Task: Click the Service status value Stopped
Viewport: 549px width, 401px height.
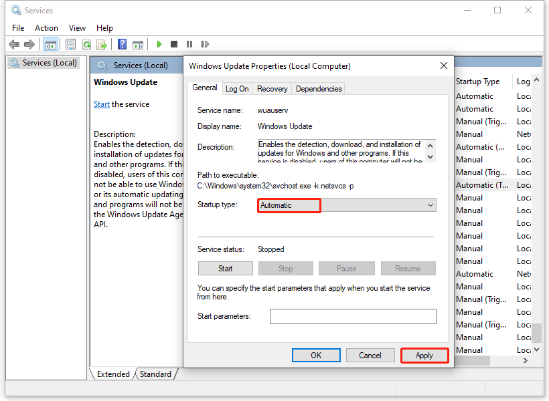Action: tap(270, 249)
